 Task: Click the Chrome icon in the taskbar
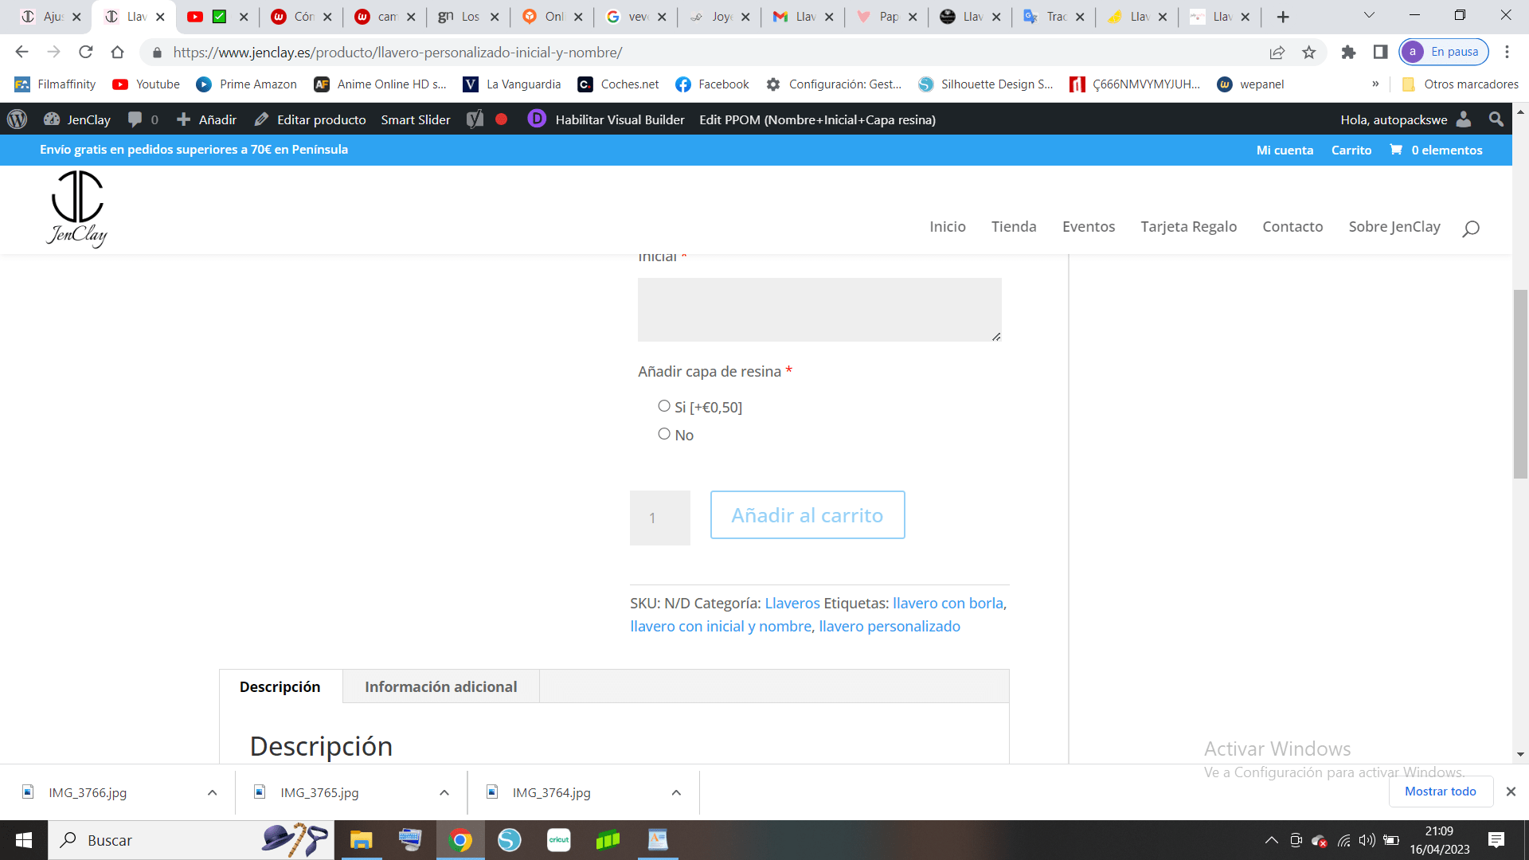point(460,840)
